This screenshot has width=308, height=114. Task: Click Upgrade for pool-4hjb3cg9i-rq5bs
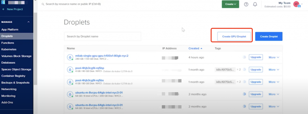[x=256, y=82]
